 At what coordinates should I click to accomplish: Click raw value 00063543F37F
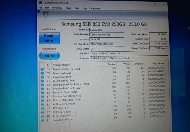click(x=158, y=116)
